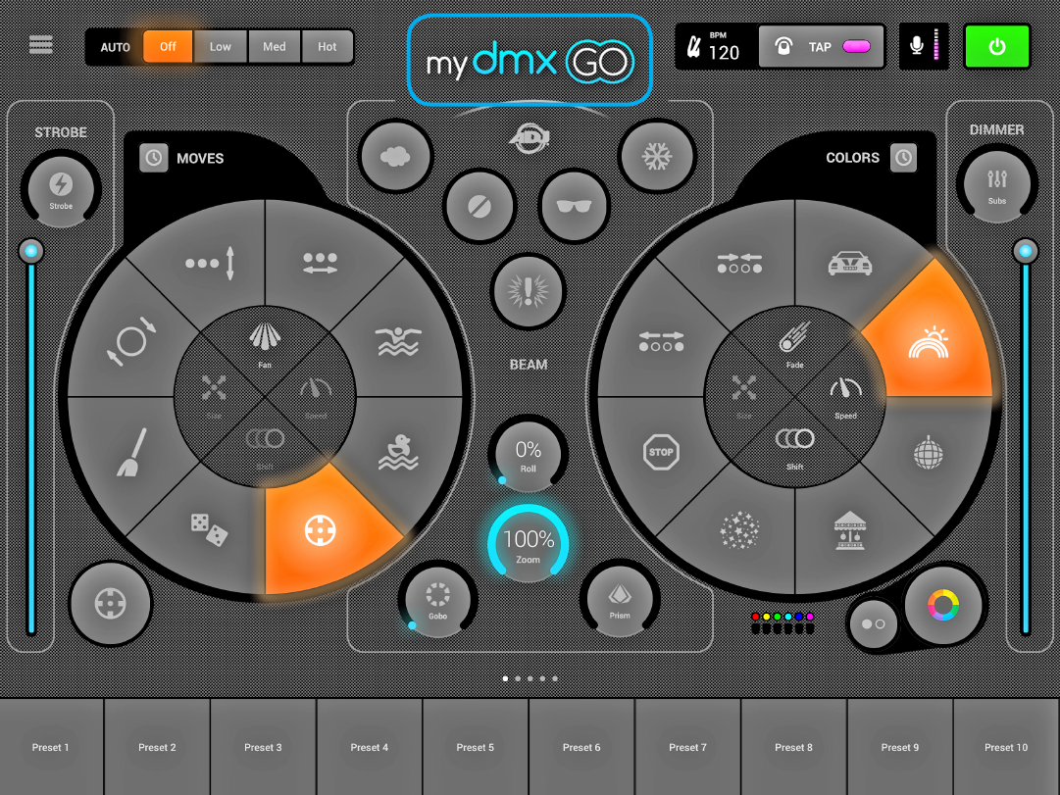Open the Moves clock timer icon
1060x795 pixels.
click(x=153, y=158)
